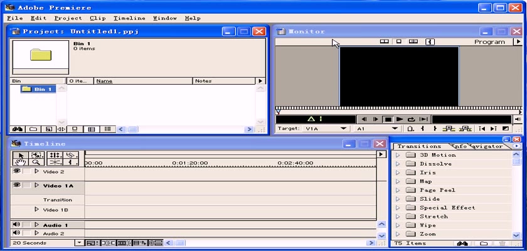Click the Play button in Monitor
Viewport: 527px width, 251px height.
(399, 119)
